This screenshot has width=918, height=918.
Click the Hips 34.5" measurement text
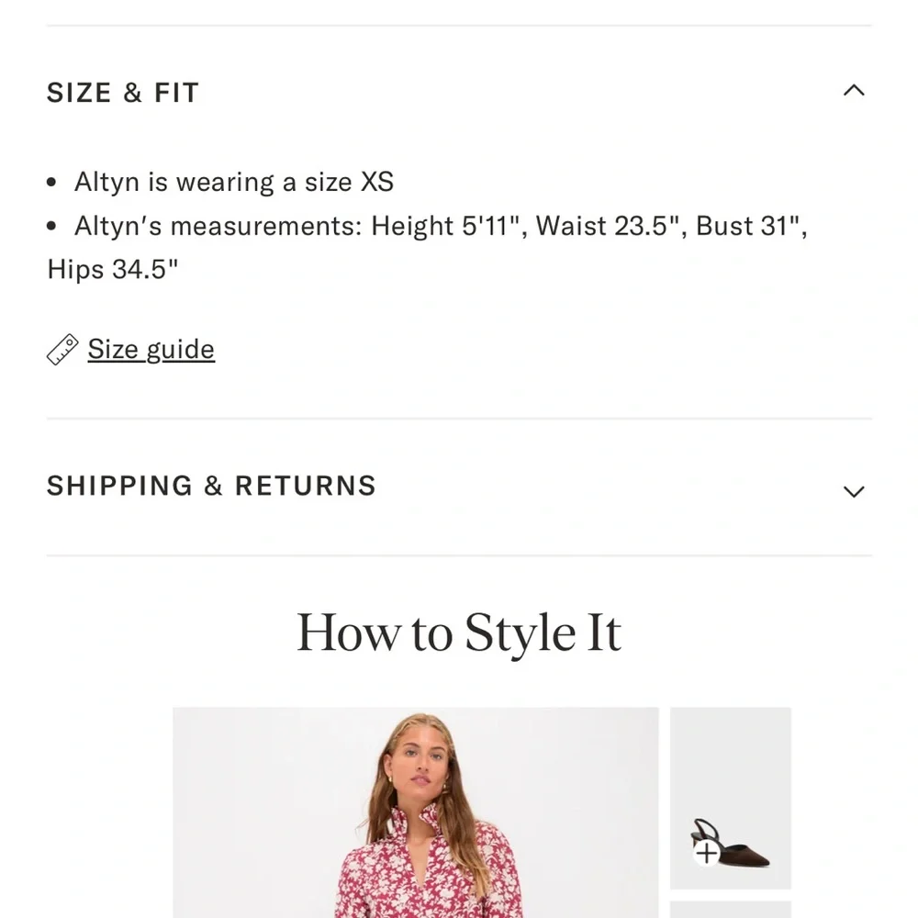click(x=113, y=269)
